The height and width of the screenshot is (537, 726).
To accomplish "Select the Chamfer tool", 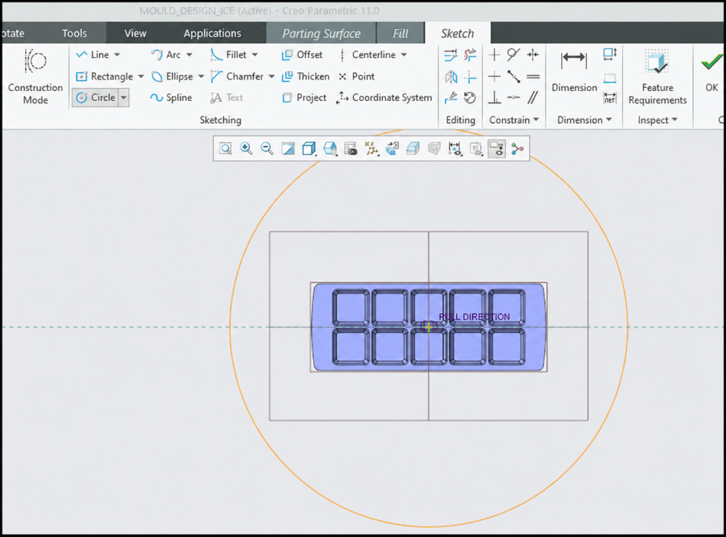I will click(237, 76).
